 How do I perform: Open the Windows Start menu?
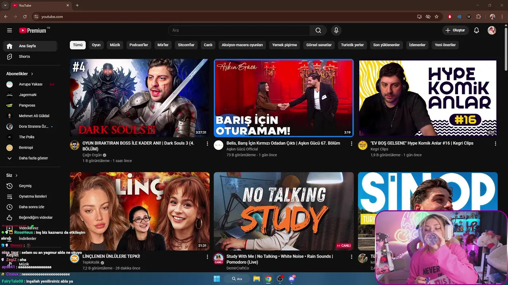(217, 279)
